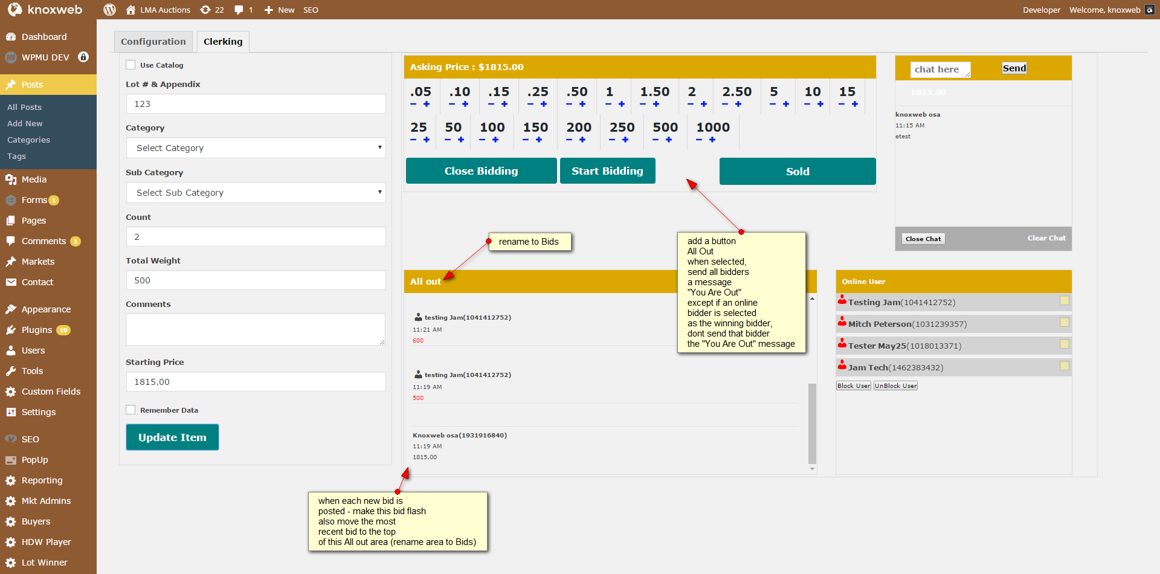This screenshot has width=1160, height=574.
Task: Click the Reporting gear icon in sidebar
Action: point(11,480)
